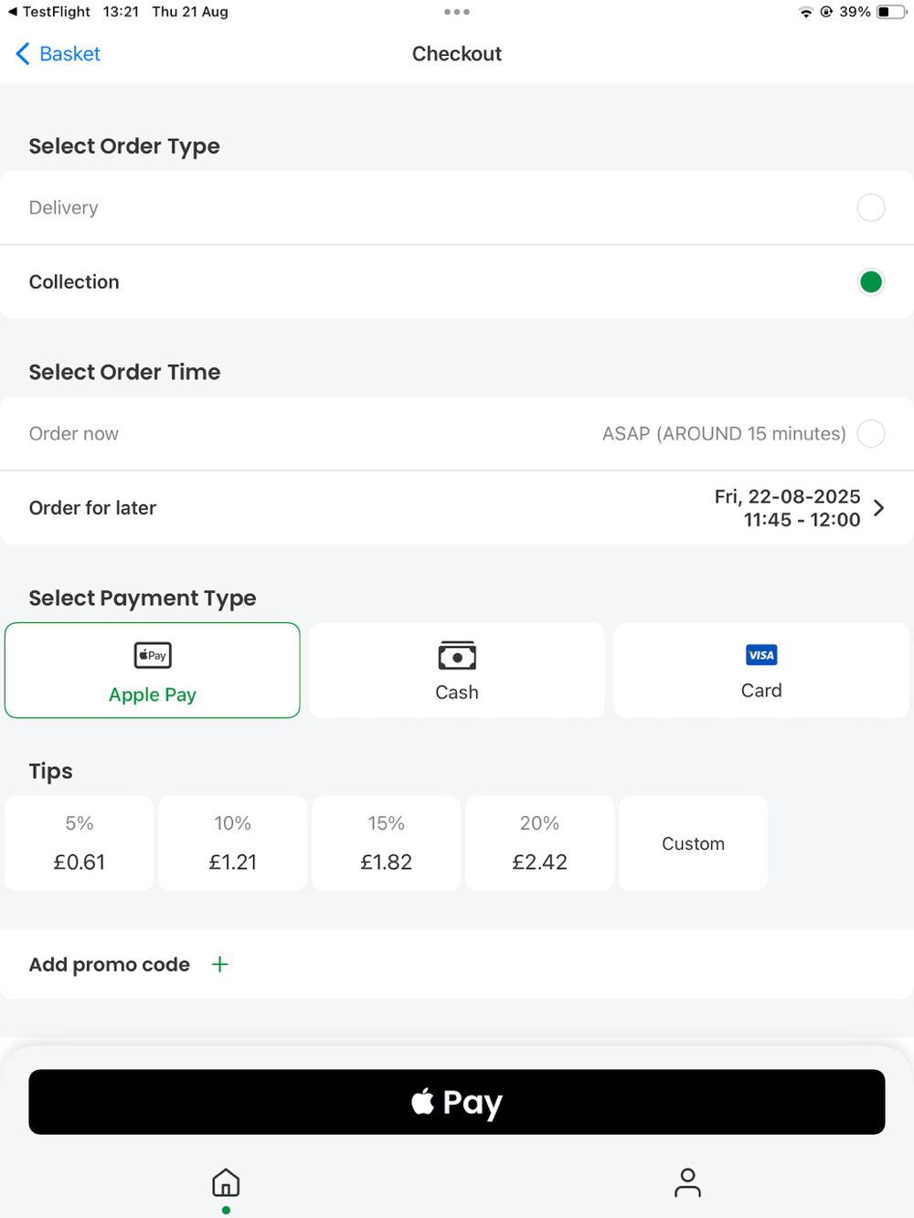Pick the 5% tip of £0.61
The height and width of the screenshot is (1218, 914).
point(80,843)
